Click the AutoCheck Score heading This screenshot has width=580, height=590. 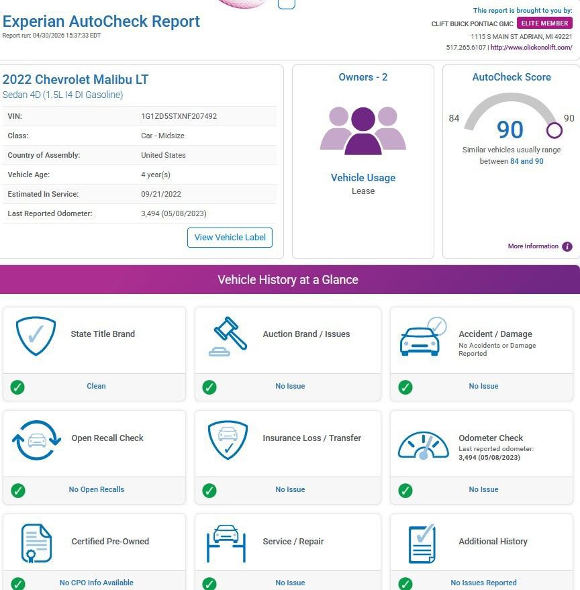[x=512, y=77]
